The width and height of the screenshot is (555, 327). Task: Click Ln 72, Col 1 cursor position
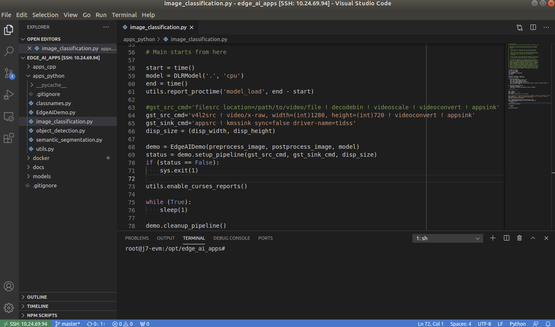click(431, 324)
